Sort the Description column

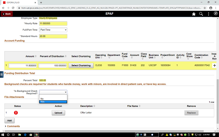[x=94, y=106]
